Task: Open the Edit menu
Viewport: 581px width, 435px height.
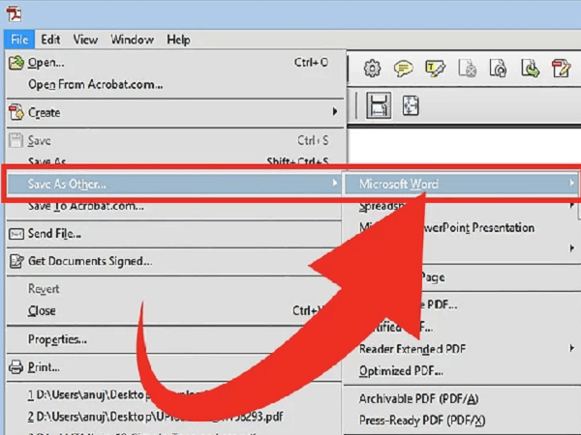Action: click(51, 40)
